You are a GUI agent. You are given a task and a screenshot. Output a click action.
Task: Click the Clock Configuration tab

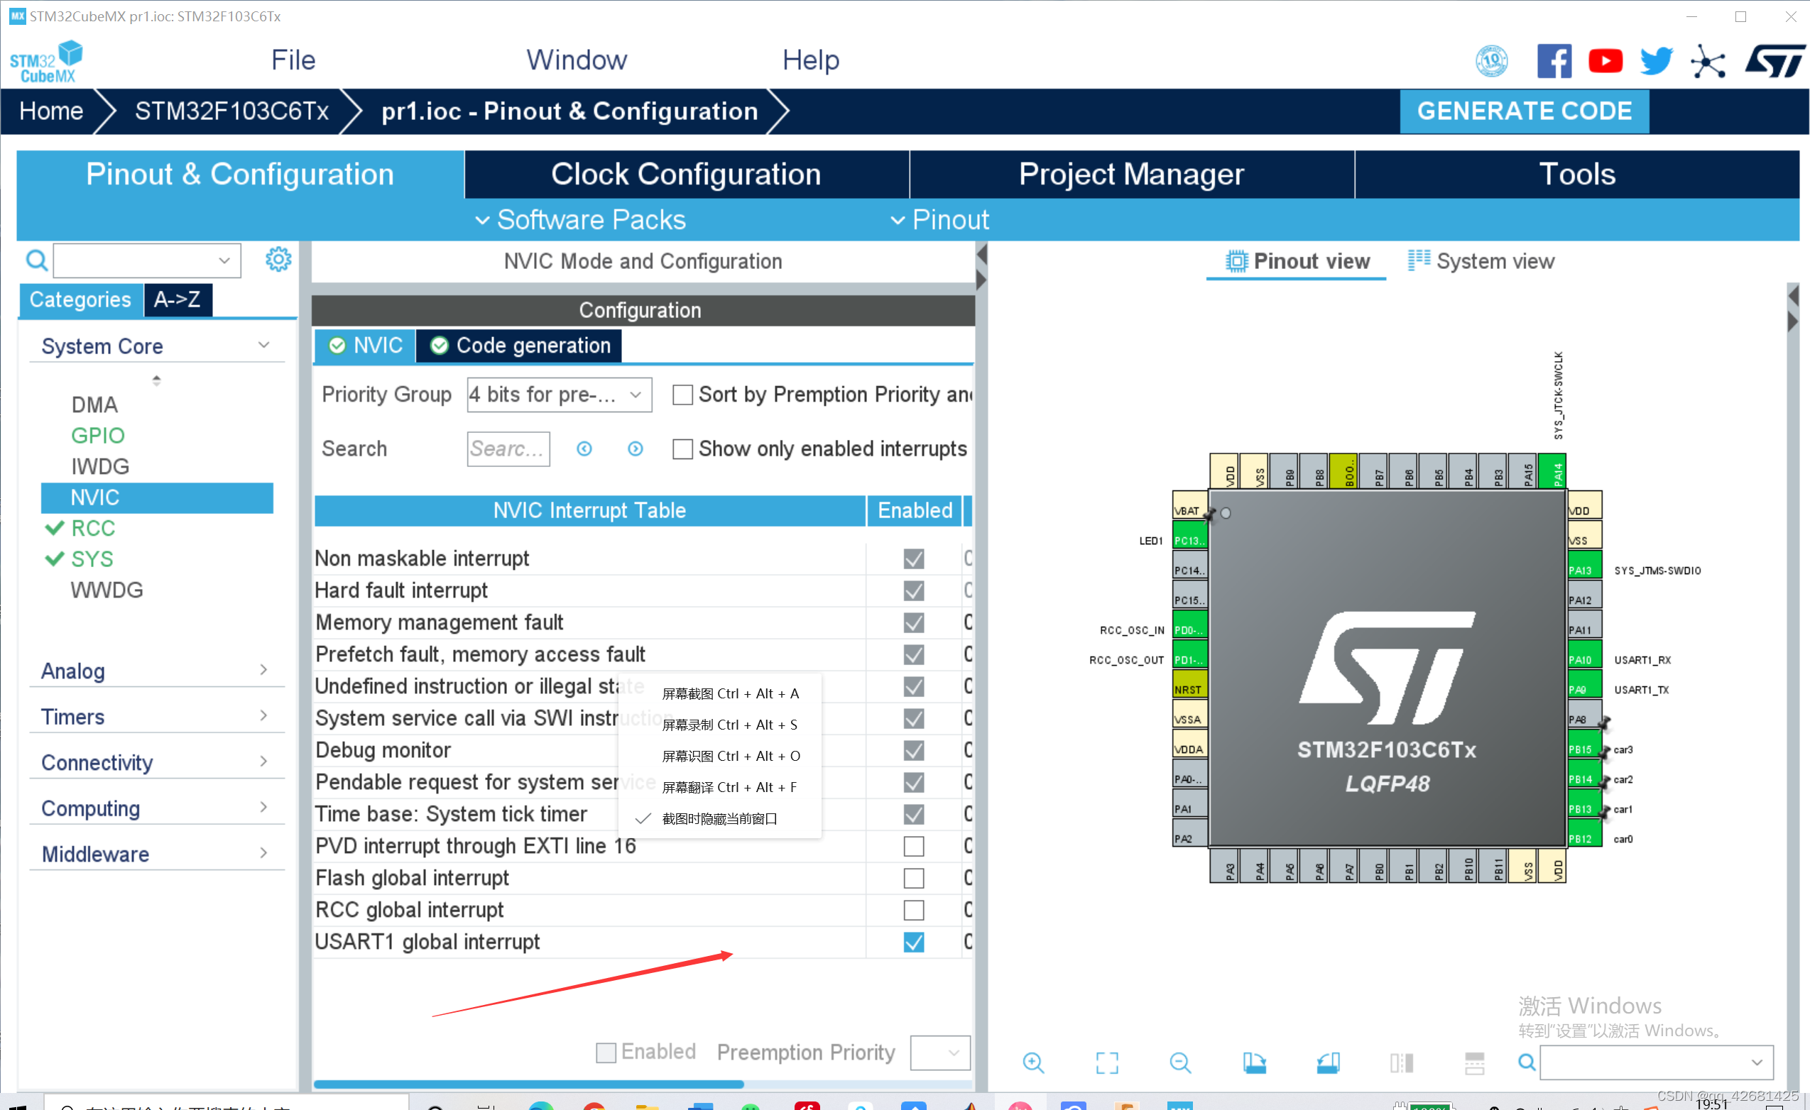[x=685, y=173]
